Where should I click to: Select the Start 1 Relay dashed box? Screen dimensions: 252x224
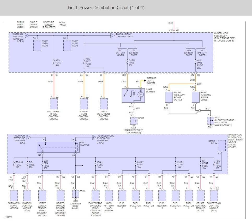point(222,145)
